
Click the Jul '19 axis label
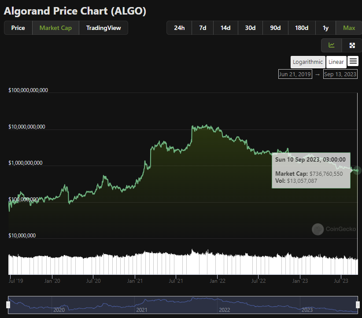pyautogui.click(x=16, y=281)
